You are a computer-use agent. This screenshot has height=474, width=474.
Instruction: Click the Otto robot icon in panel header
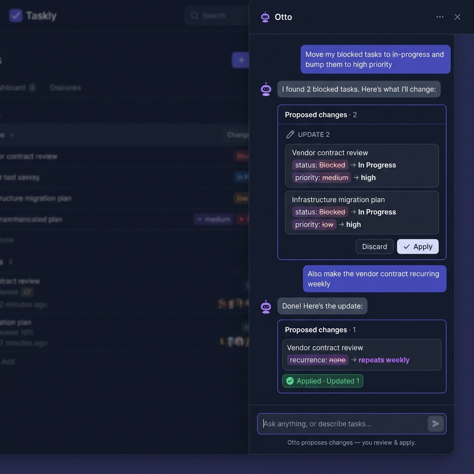265,17
